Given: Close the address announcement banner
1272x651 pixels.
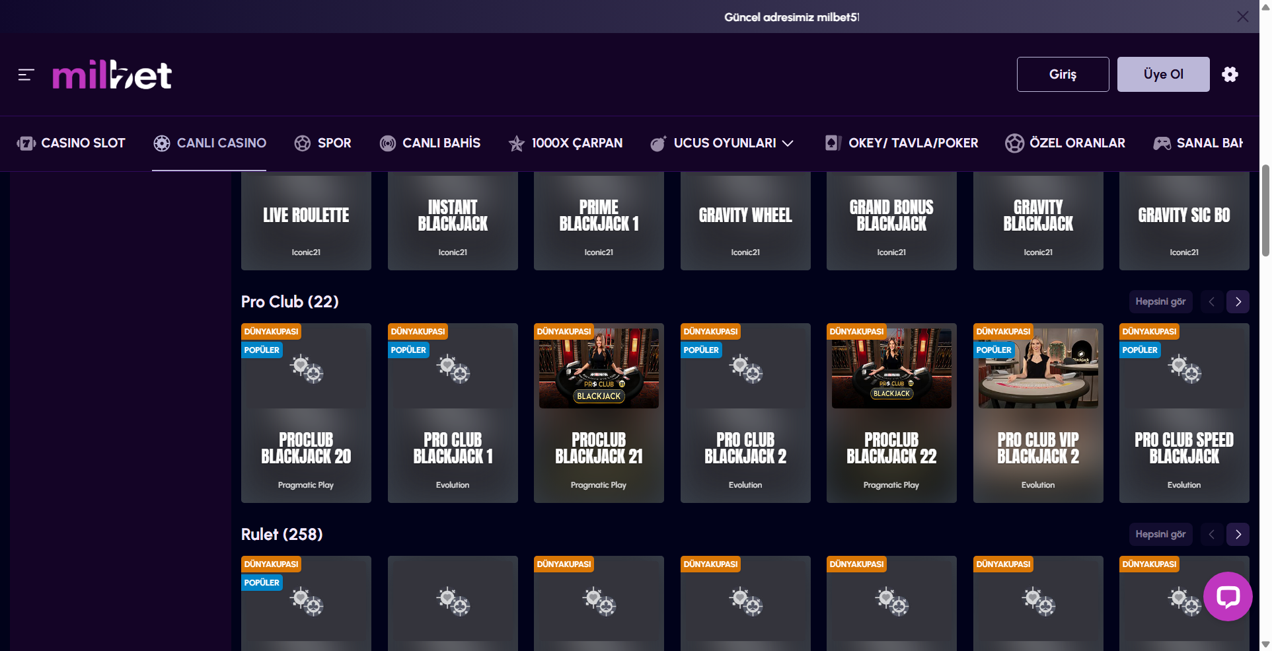Looking at the screenshot, I should point(1243,17).
